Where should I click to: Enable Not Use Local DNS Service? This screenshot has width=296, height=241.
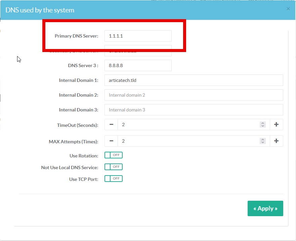point(114,167)
